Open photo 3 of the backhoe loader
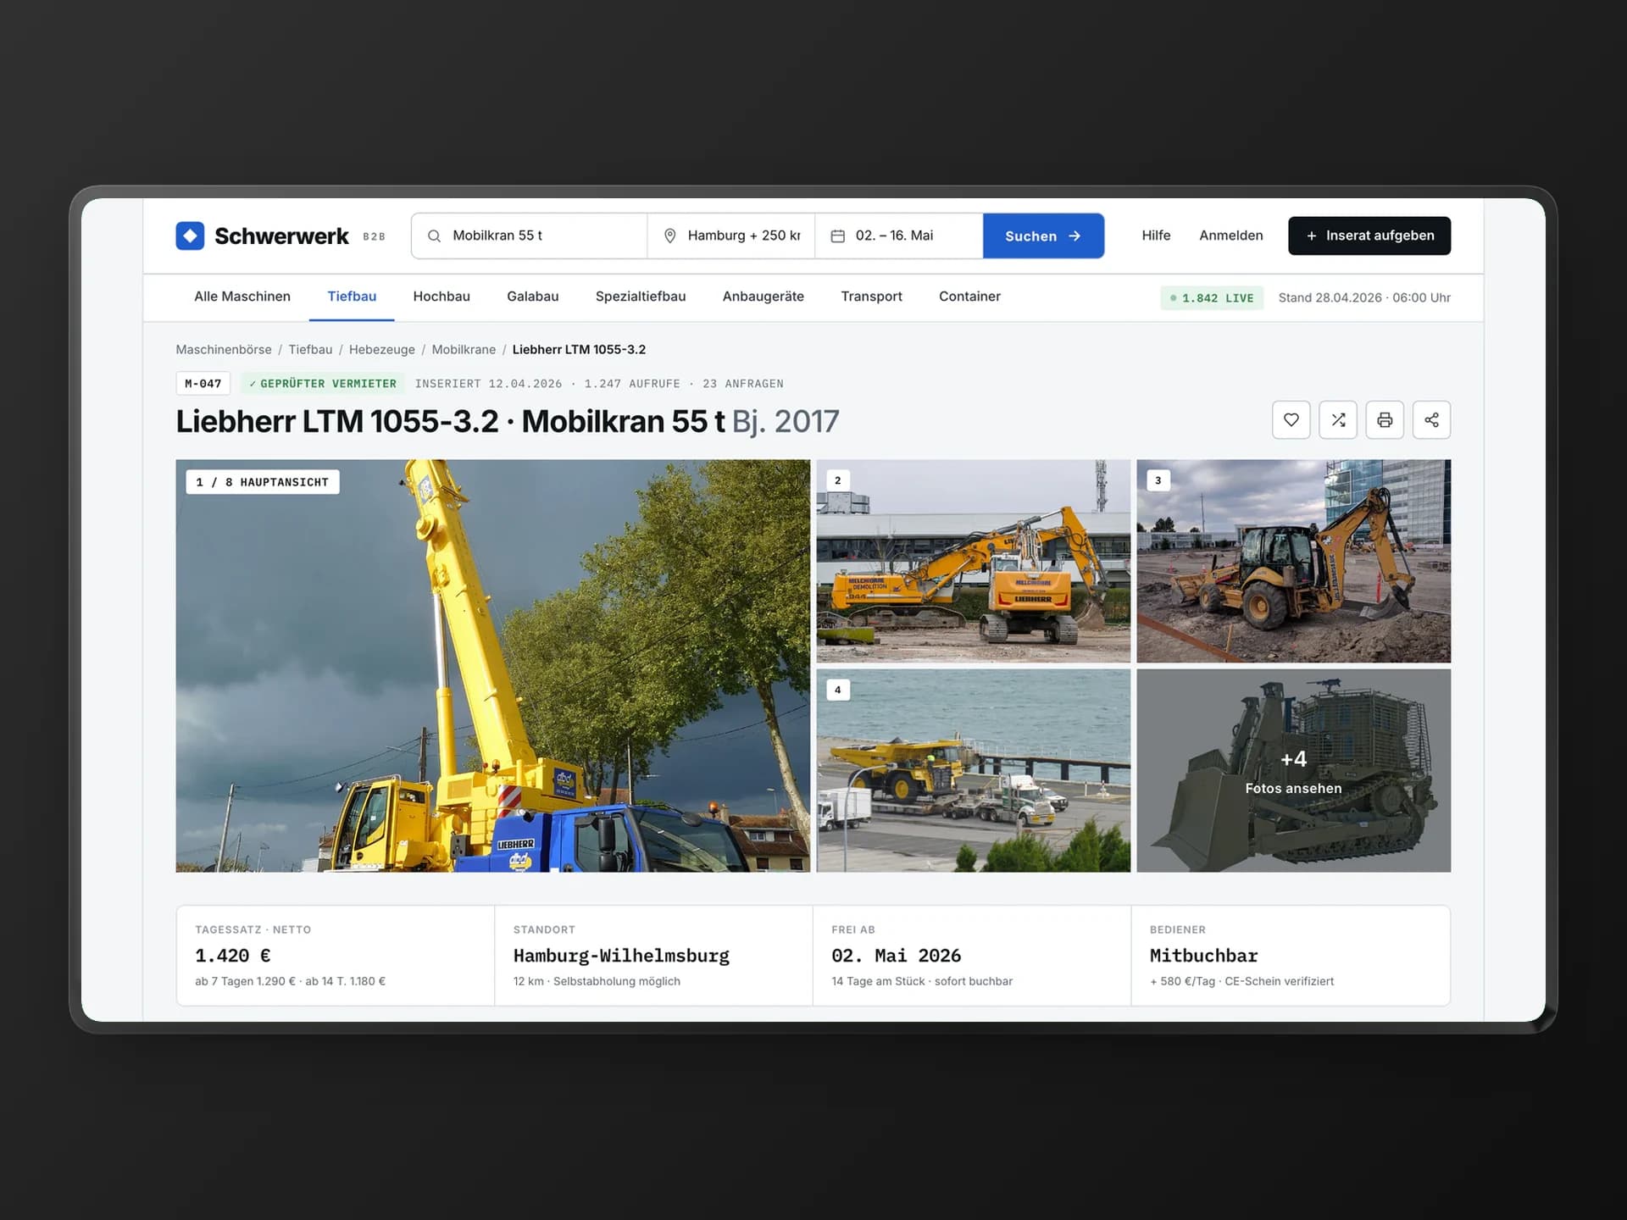 tap(1293, 561)
